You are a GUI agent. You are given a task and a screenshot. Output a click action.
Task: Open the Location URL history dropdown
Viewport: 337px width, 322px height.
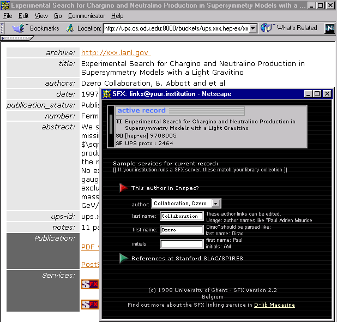pyautogui.click(x=253, y=28)
